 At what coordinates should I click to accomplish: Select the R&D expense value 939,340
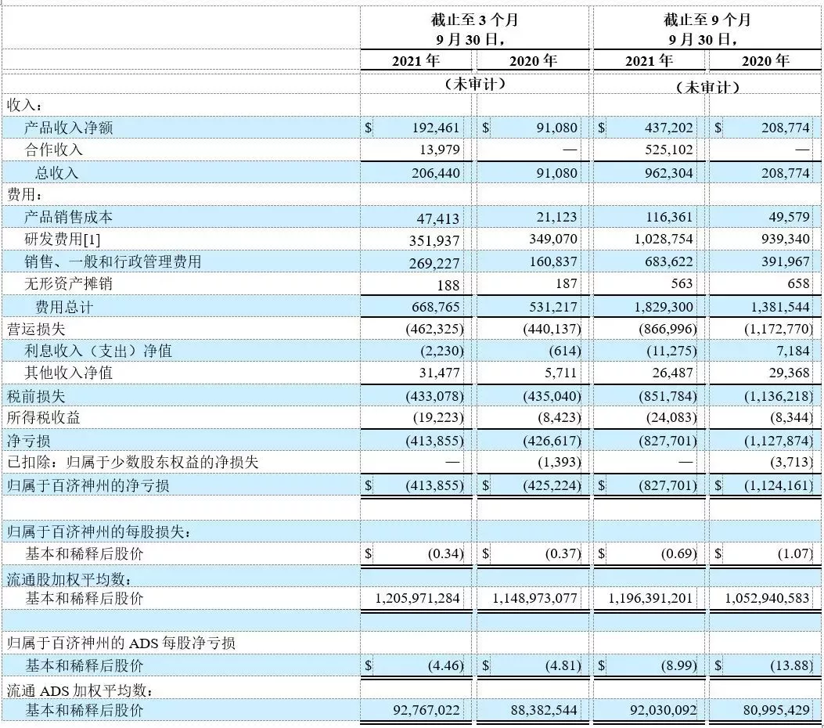click(x=786, y=240)
